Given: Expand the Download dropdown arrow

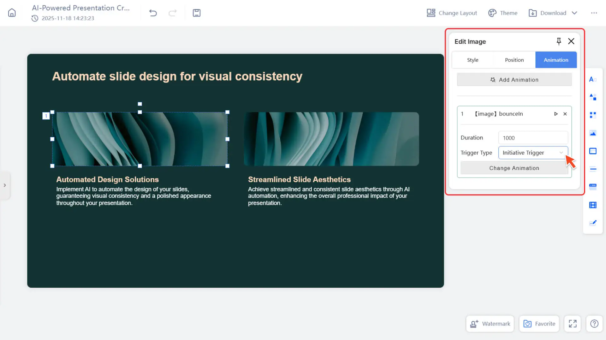Looking at the screenshot, I should 574,13.
